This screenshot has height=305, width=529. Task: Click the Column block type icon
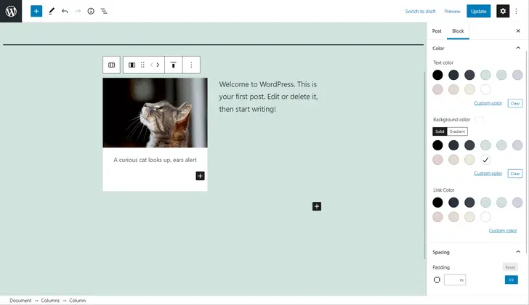click(132, 65)
